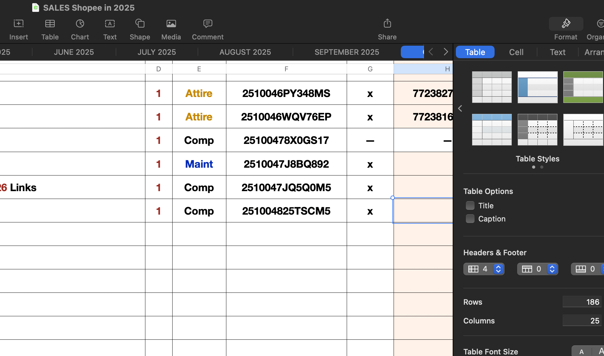Open header columns count stepper
The width and height of the screenshot is (604, 356).
coord(498,269)
